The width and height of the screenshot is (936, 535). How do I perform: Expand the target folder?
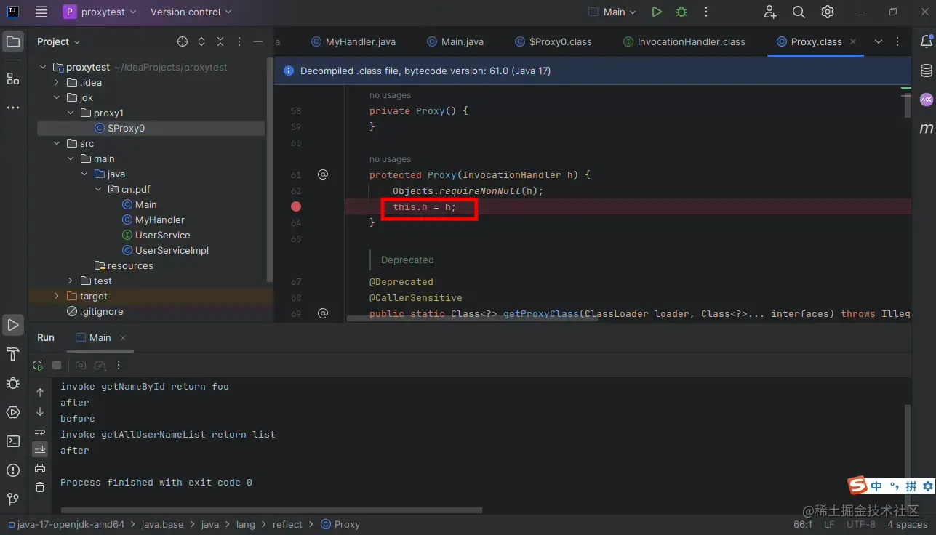(x=57, y=296)
